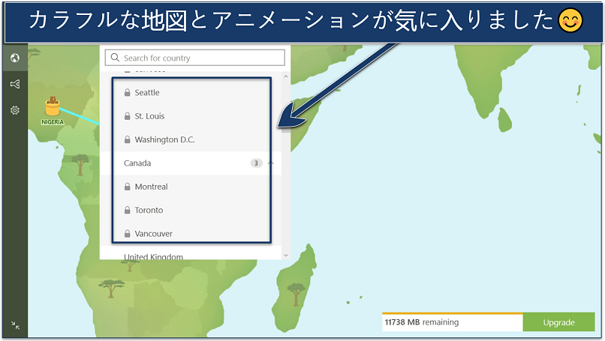This screenshot has height=341, width=605.
Task: Click scroll-down arrow of country list
Action: 285,255
